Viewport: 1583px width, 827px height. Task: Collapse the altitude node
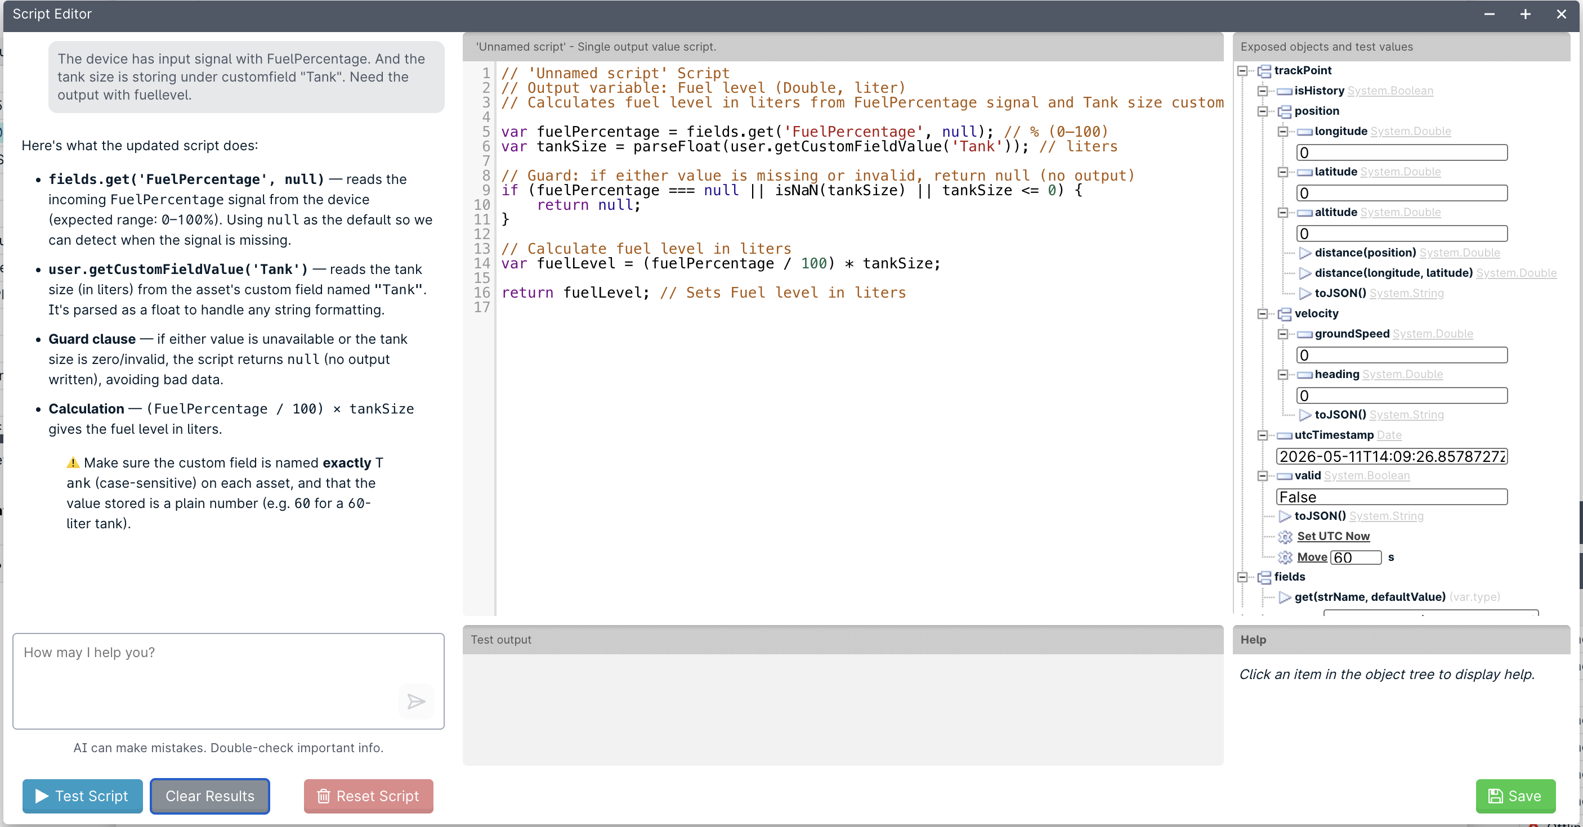[x=1283, y=213]
